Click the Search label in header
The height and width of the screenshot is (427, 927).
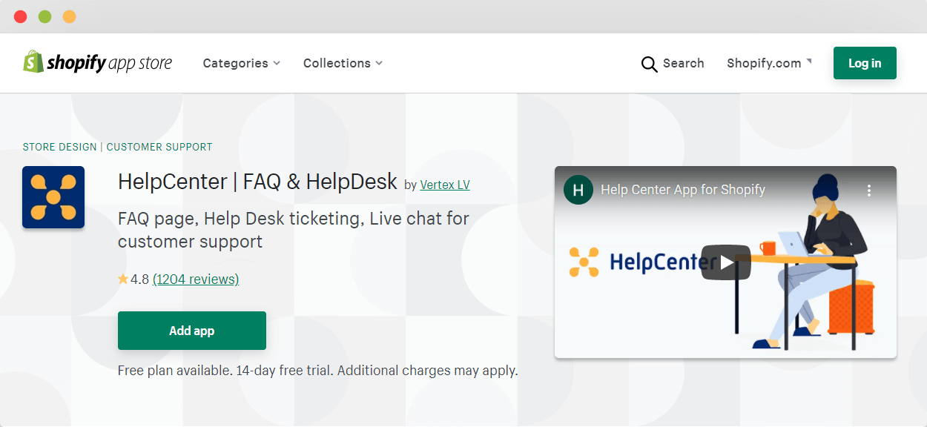pyautogui.click(x=684, y=63)
